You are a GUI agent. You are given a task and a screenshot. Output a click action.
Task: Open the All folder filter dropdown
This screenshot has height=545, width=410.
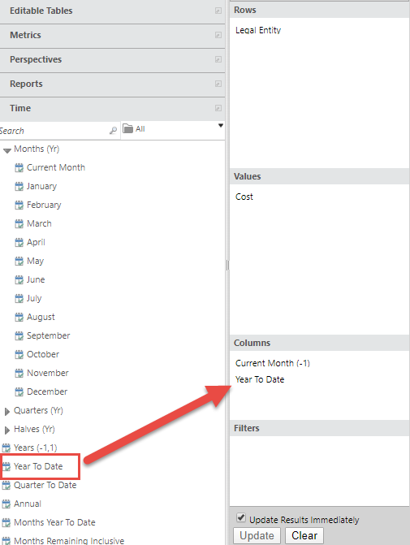220,125
